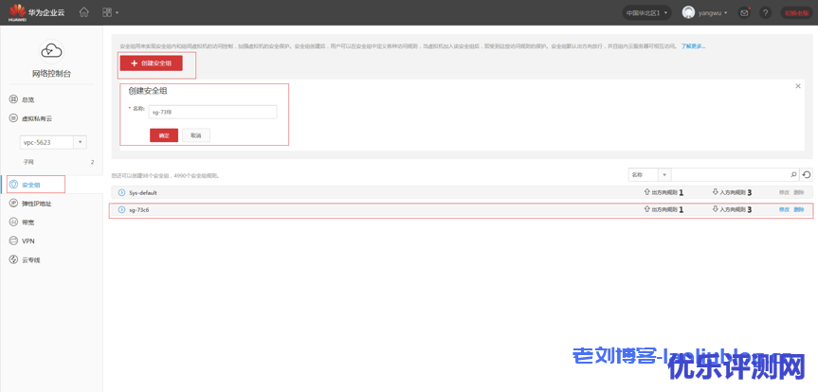
Task: Expand the sg-73c6 security group row
Action: 121,209
